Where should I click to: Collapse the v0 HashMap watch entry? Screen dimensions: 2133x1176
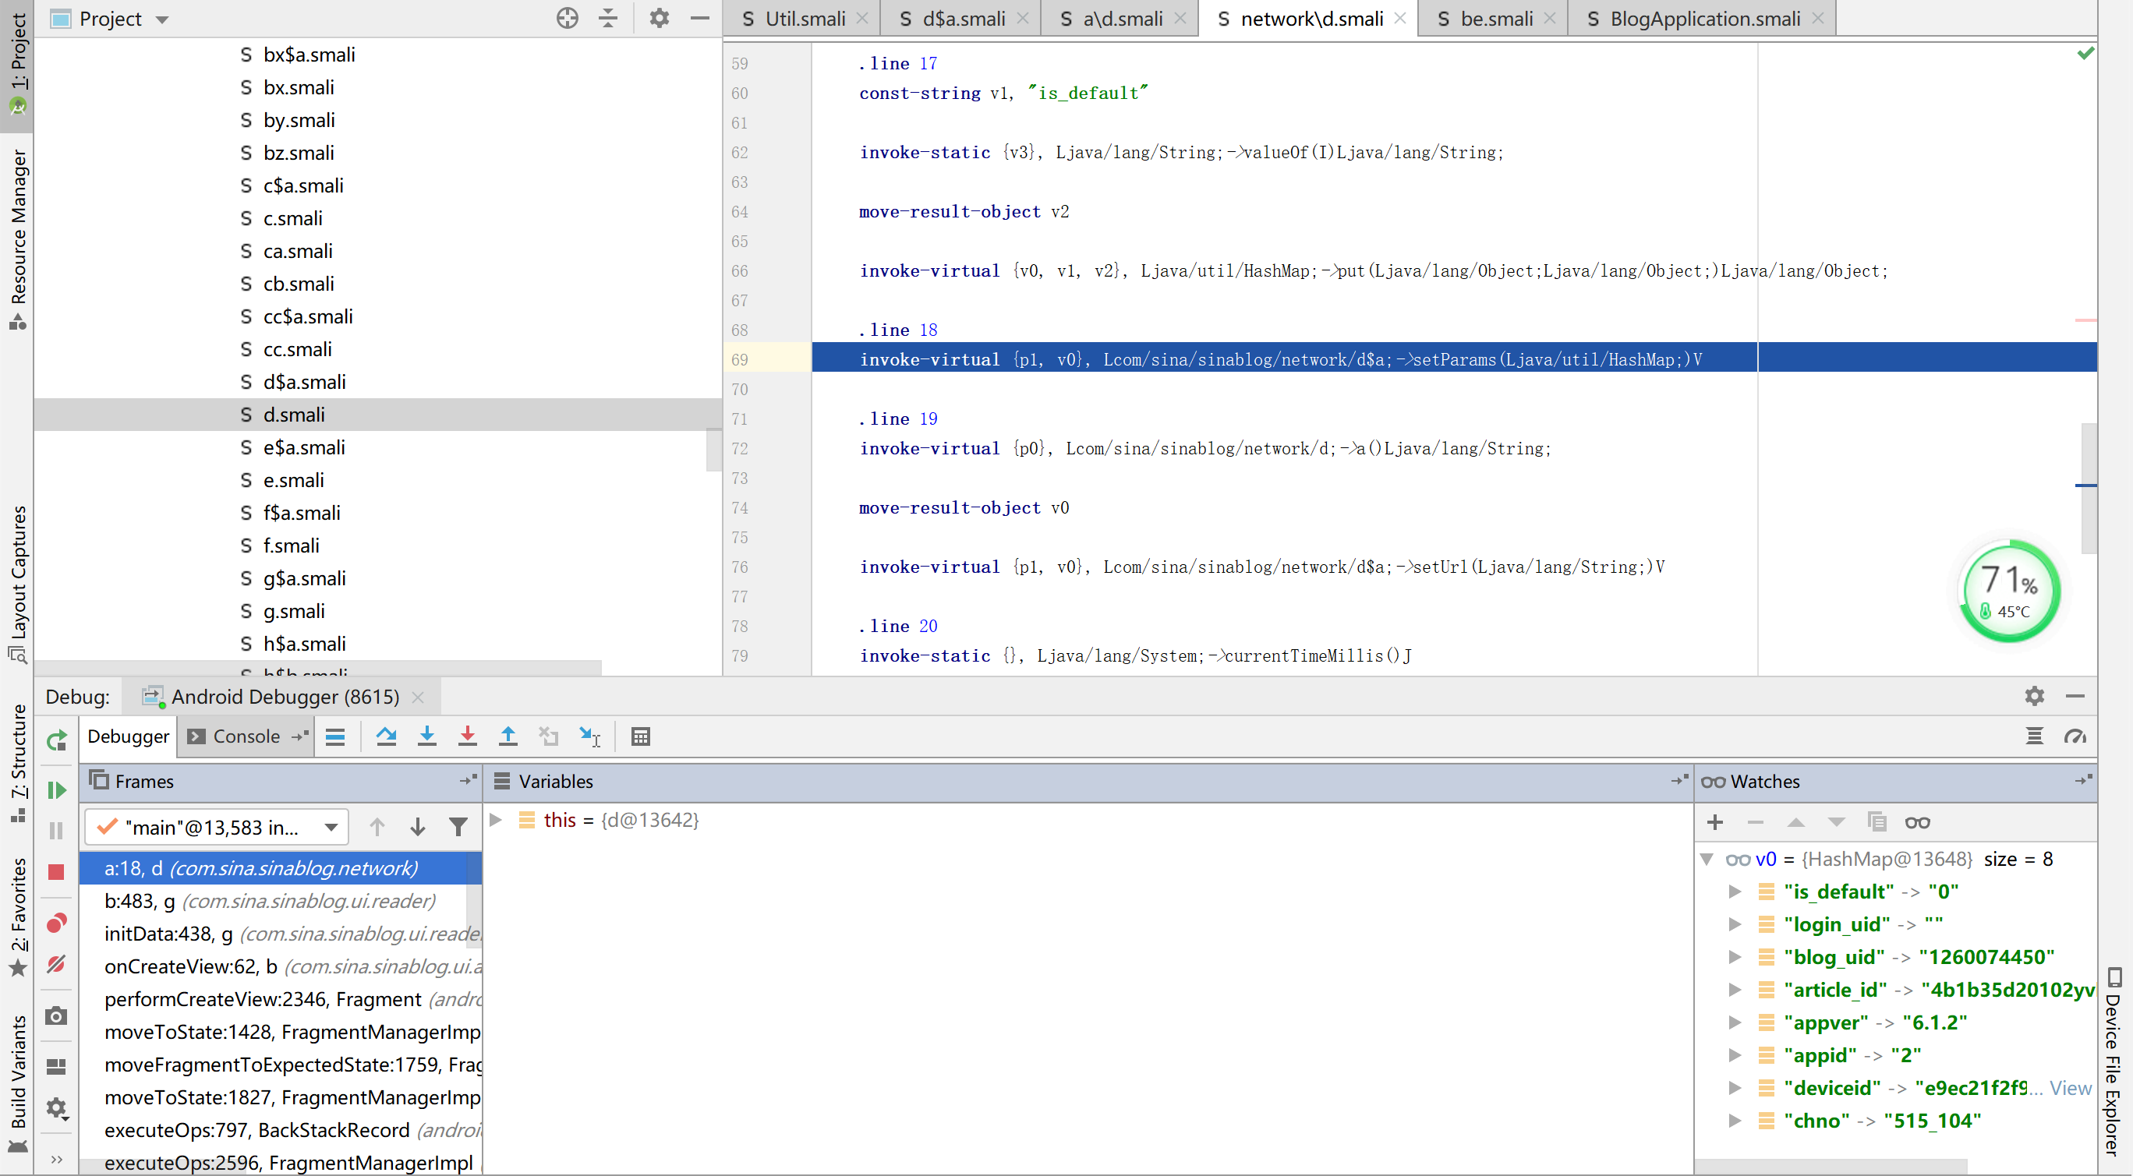click(x=1707, y=859)
